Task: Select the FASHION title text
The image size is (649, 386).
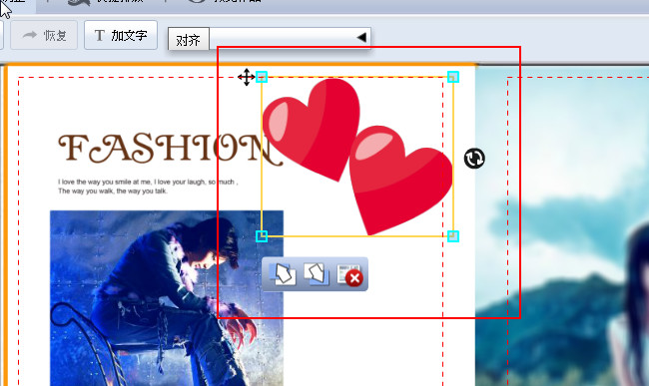Action: tap(170, 148)
